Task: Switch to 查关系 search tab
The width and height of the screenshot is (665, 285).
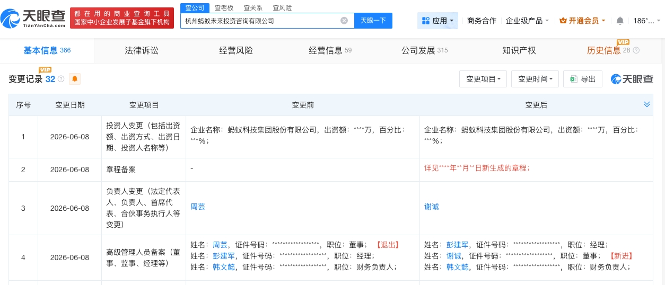Action: pos(253,8)
